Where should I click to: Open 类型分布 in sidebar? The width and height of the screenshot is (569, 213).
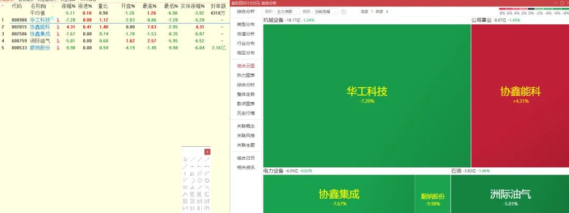coord(246,25)
